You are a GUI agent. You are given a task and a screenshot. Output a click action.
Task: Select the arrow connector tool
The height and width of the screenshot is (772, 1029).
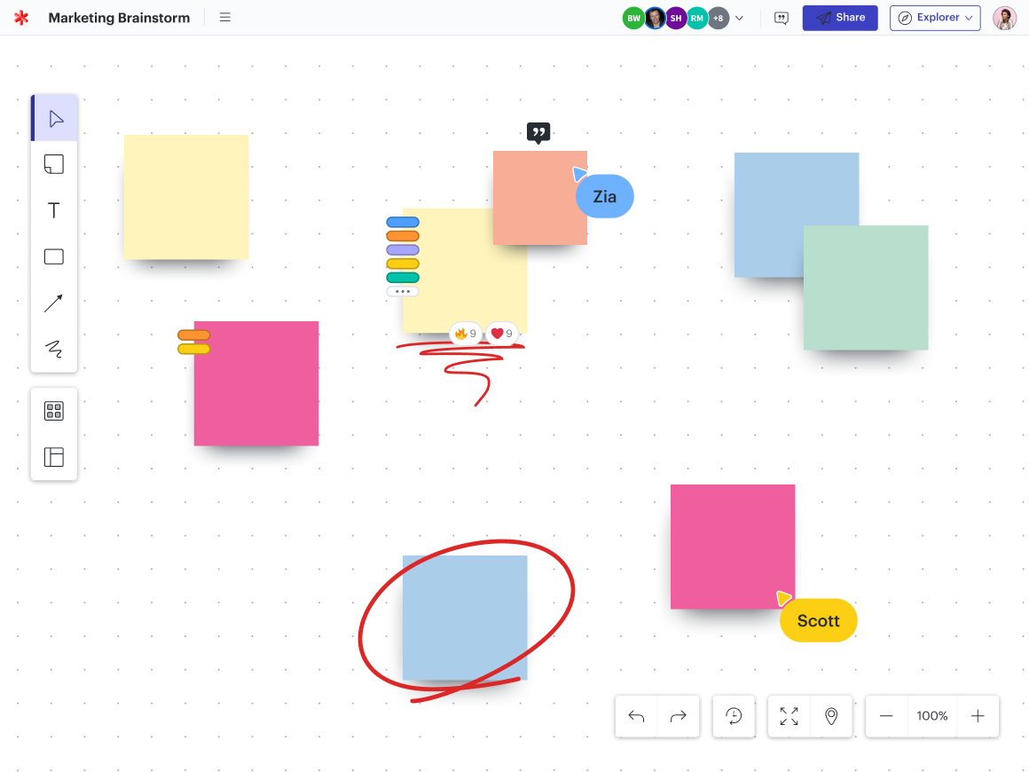(x=54, y=303)
